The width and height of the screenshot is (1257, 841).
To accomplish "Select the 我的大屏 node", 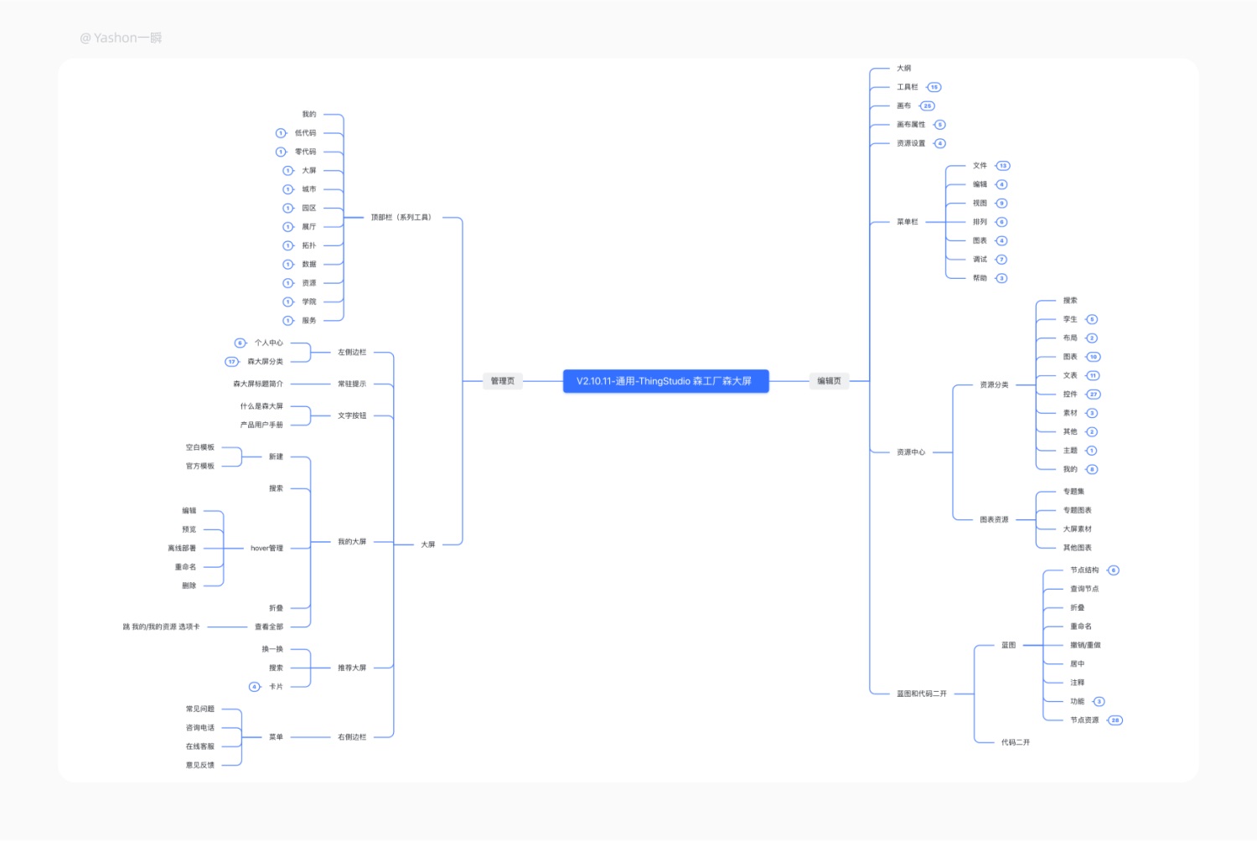I will pyautogui.click(x=352, y=542).
